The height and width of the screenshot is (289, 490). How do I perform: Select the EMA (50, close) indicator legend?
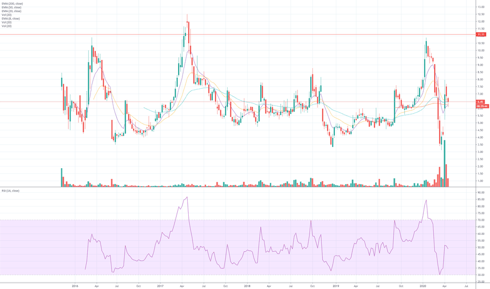pyautogui.click(x=12, y=7)
